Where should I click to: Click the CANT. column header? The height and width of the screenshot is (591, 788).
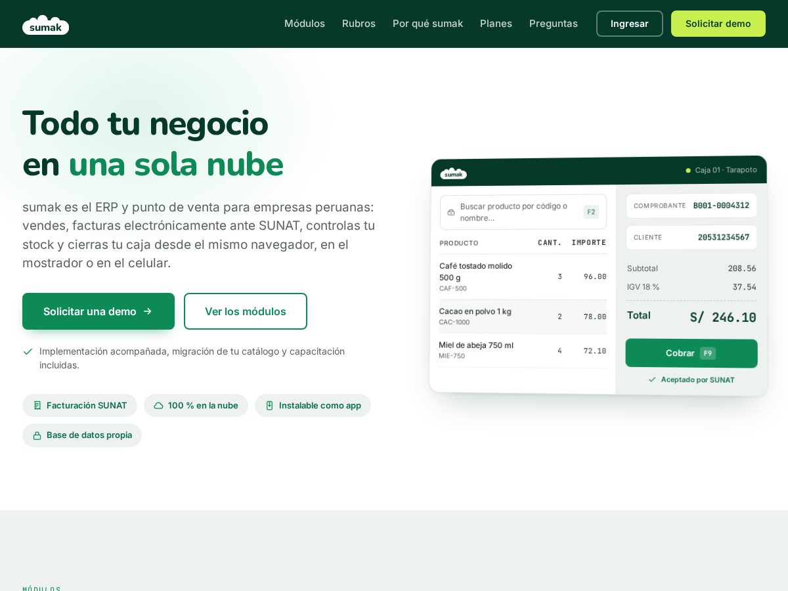point(550,242)
